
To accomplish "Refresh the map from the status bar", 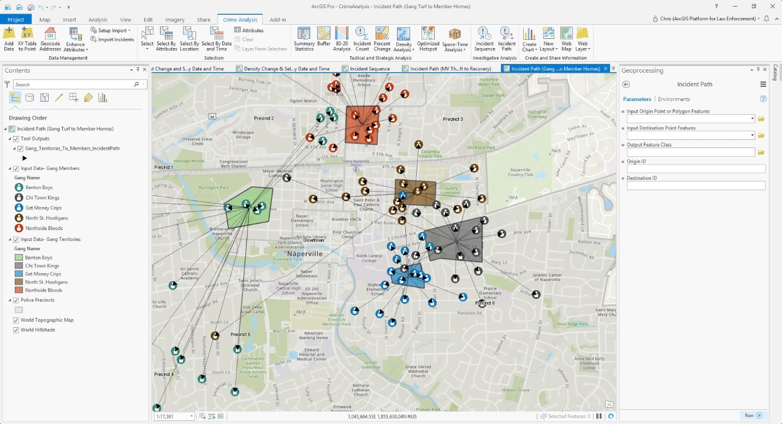I will (x=611, y=416).
